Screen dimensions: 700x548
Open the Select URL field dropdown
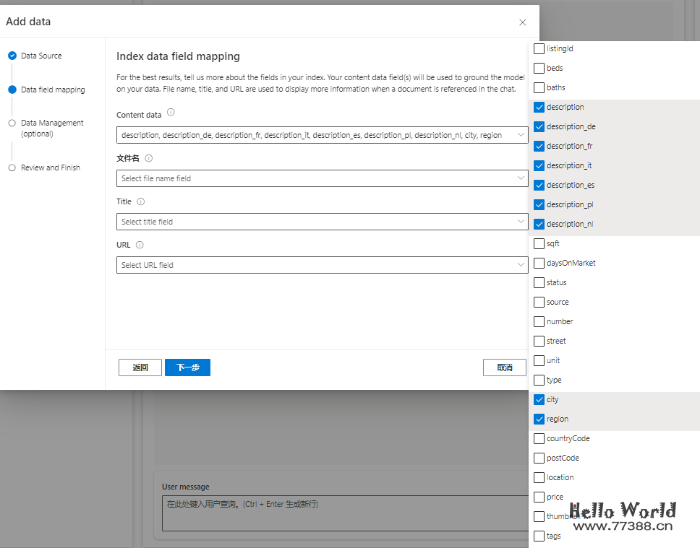(322, 265)
